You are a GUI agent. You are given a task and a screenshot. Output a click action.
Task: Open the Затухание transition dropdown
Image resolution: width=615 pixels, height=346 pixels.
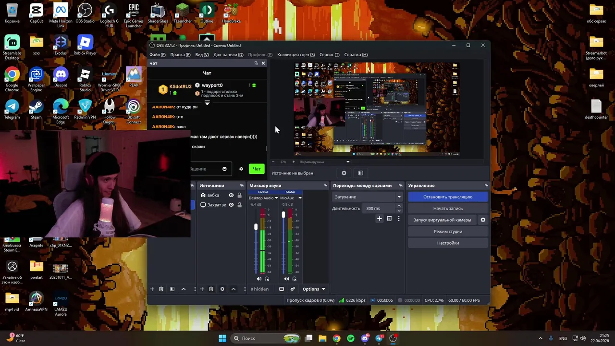tap(368, 197)
